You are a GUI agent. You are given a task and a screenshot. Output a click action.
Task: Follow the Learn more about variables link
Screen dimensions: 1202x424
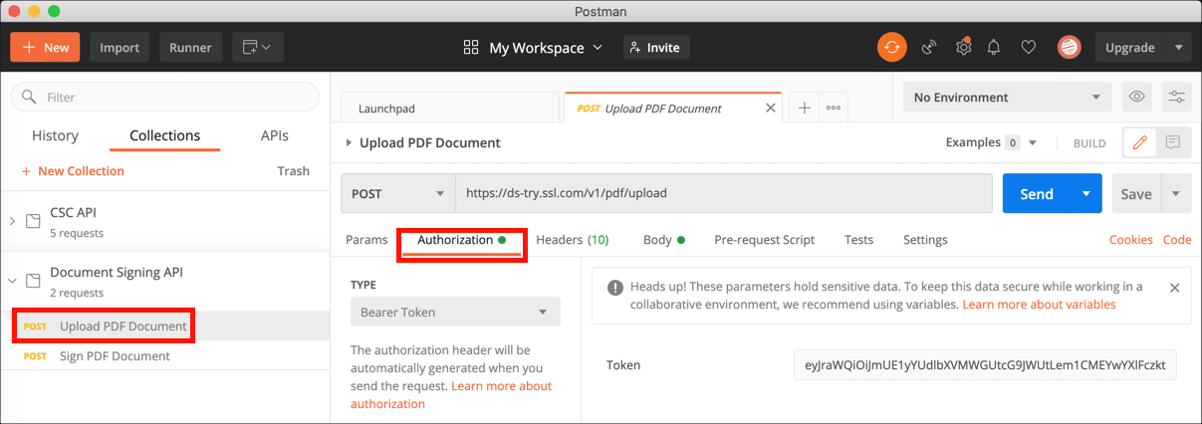[1039, 305]
